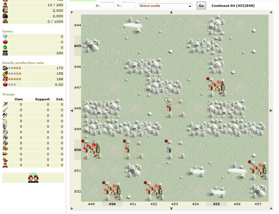This screenshot has height=214, width=279.
Task: Focus the Y coordinate input field
Action: [x=129, y=6]
